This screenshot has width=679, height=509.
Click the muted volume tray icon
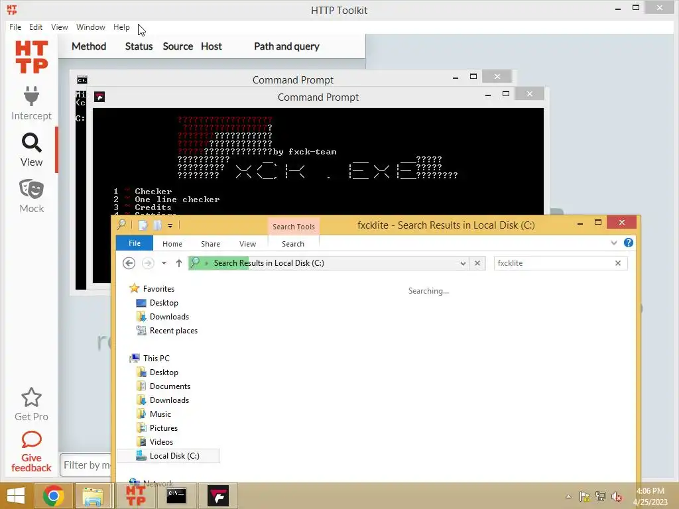pyautogui.click(x=617, y=496)
